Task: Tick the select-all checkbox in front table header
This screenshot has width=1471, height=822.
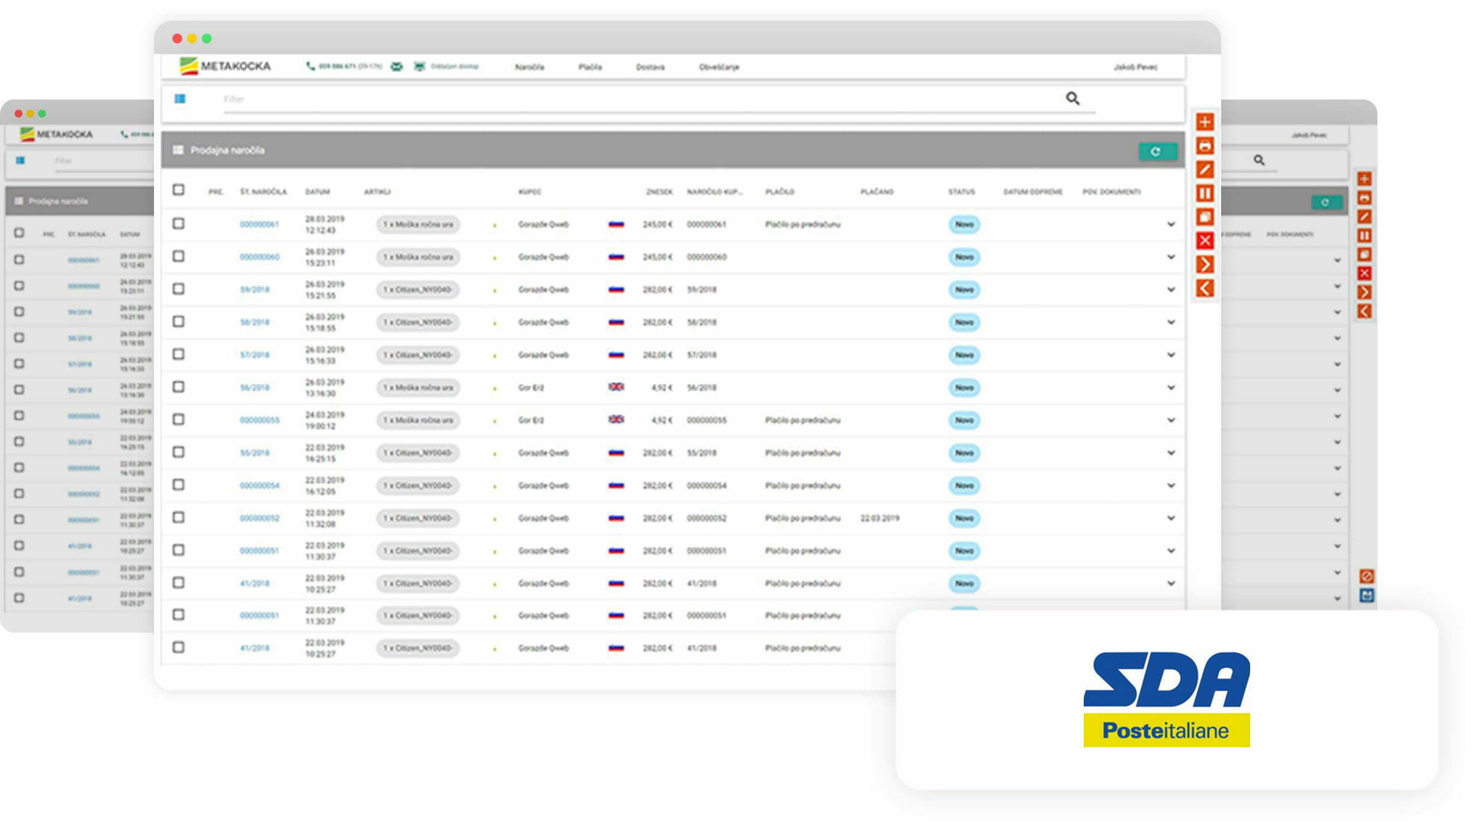Action: (x=178, y=190)
